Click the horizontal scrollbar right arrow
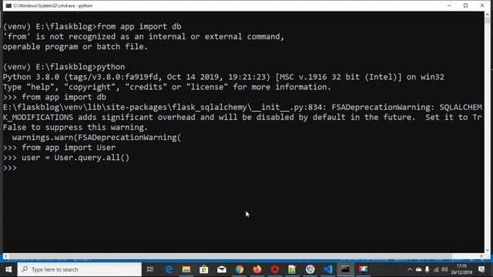The width and height of the screenshot is (493, 277). pyautogui.click(x=481, y=256)
